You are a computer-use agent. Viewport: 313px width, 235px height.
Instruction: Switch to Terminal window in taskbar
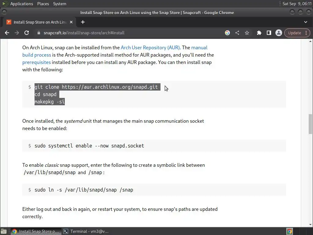86,231
